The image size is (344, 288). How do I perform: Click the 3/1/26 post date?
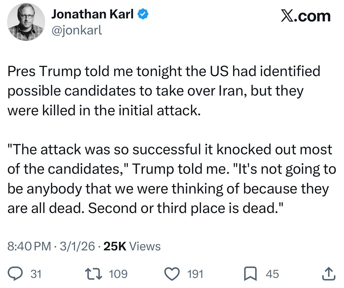(x=77, y=246)
